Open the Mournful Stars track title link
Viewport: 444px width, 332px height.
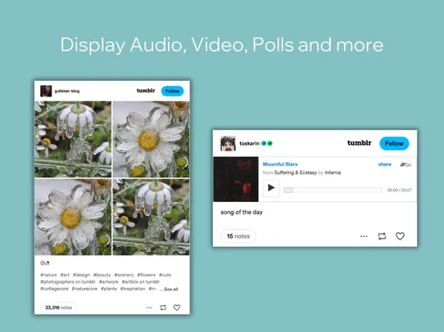[x=280, y=164]
